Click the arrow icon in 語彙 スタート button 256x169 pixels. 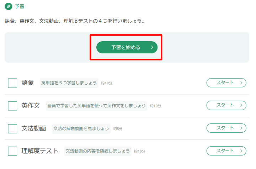(241, 83)
